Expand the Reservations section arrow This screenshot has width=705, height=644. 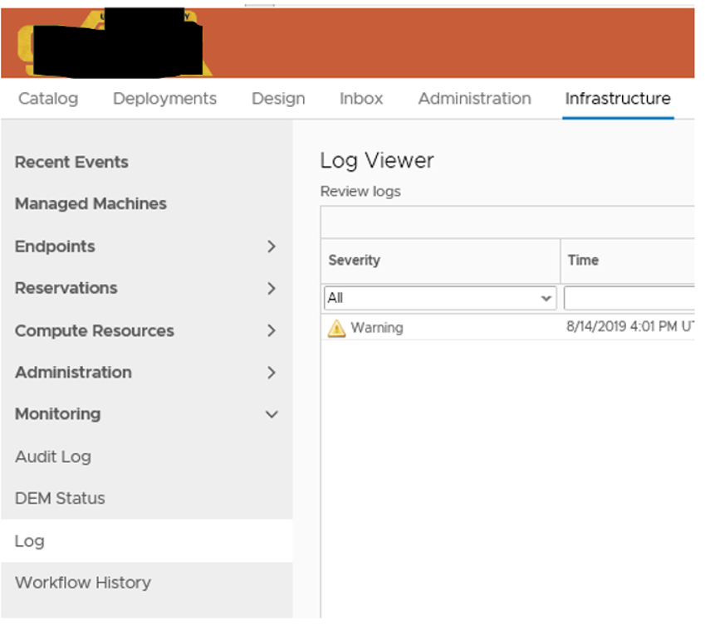[271, 289]
